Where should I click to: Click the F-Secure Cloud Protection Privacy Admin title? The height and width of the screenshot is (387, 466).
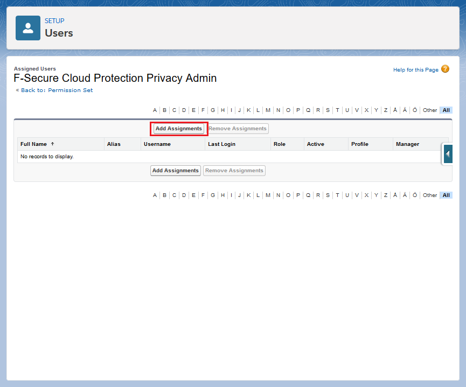point(115,78)
